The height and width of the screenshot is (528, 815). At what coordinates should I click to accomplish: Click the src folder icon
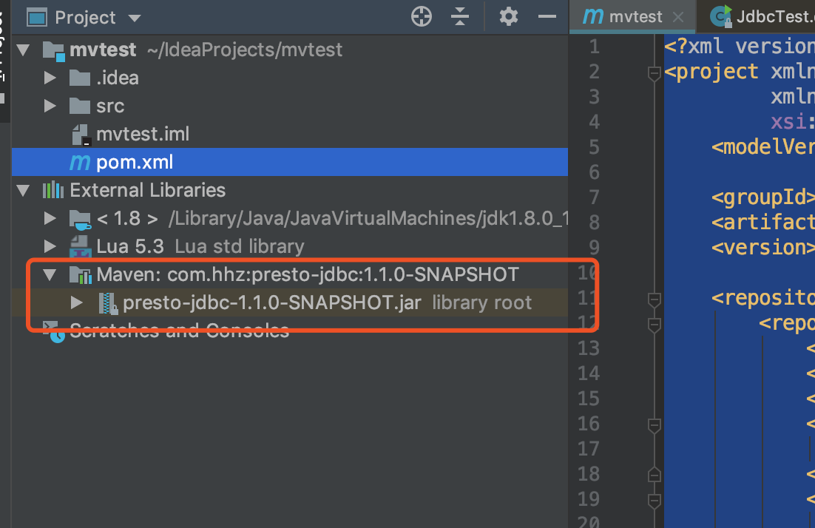[80, 106]
